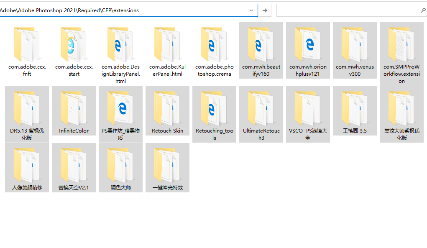
Task: Click the Retouch Skin name label
Action: click(167, 130)
